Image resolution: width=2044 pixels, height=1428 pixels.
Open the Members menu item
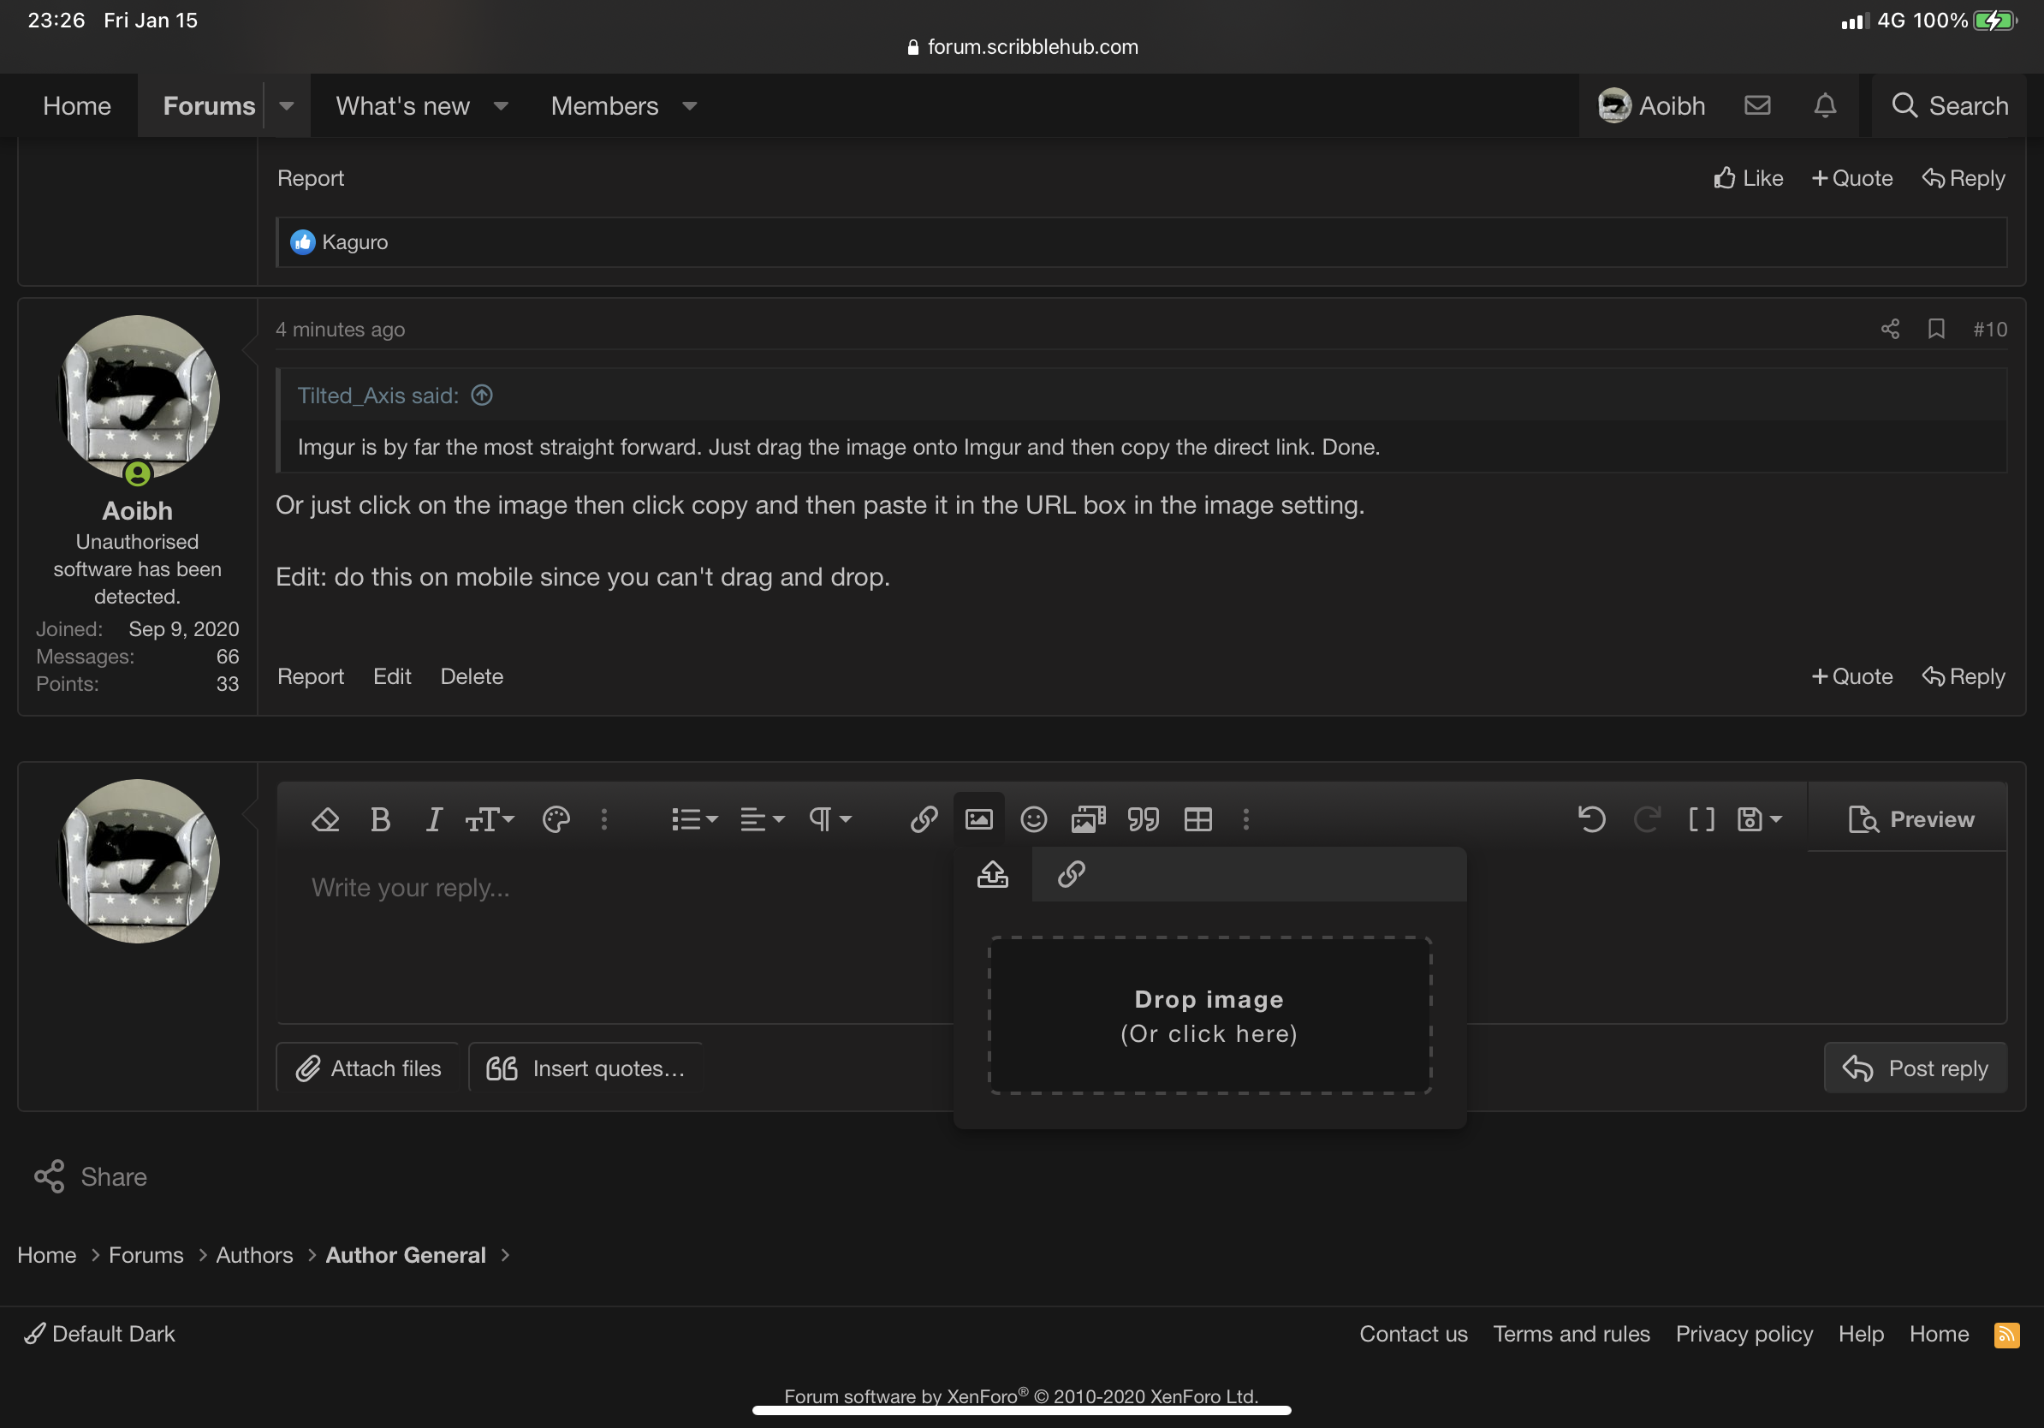pos(604,106)
